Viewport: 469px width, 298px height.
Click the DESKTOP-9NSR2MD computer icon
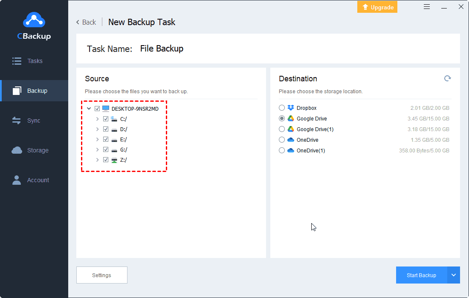click(x=106, y=109)
